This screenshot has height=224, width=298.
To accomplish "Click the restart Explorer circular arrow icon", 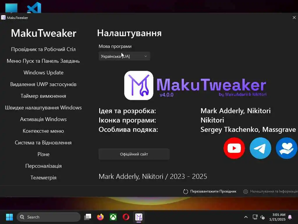I will [185, 191].
